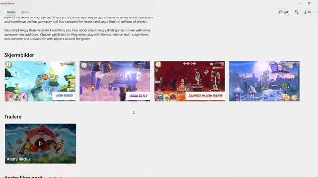Image resolution: width=318 pixels, height=178 pixels.
Task: Open the LEARN TO FLY screenshot
Action: pyautogui.click(x=115, y=81)
